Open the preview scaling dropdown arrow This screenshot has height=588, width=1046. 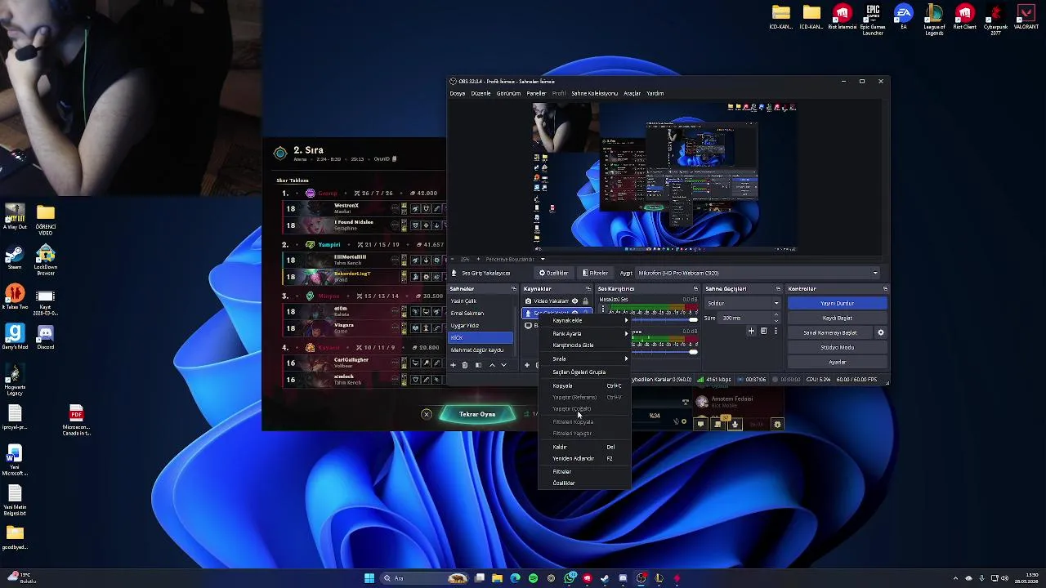tap(542, 260)
